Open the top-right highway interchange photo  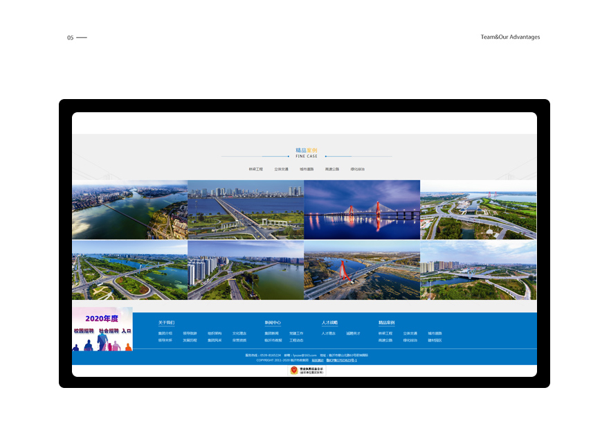point(478,210)
